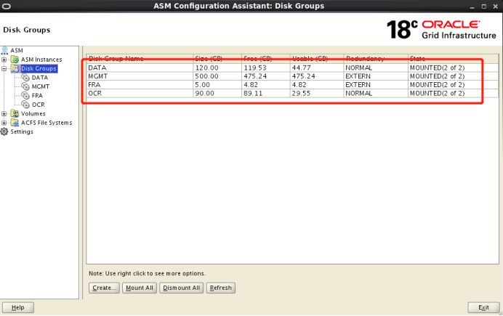Click the FRA disk group icon in tree
This screenshot has height=316, width=503.
25,95
